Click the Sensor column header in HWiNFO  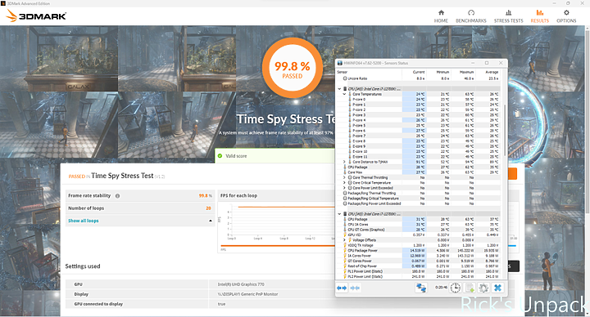(x=369, y=72)
